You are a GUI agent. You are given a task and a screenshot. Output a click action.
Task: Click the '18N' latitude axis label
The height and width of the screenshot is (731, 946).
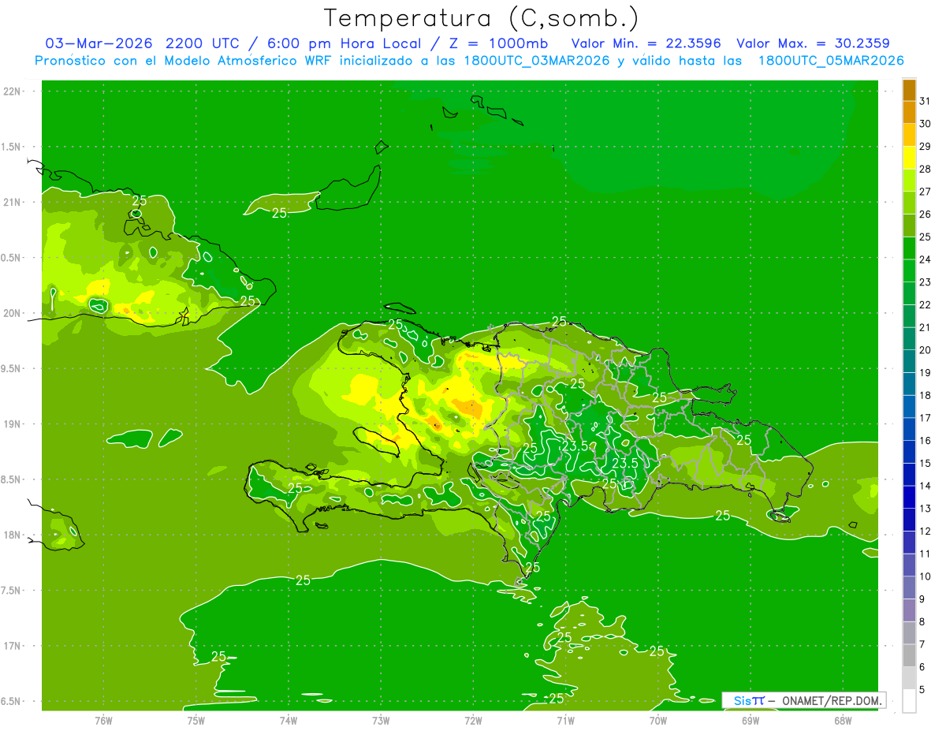pos(13,535)
